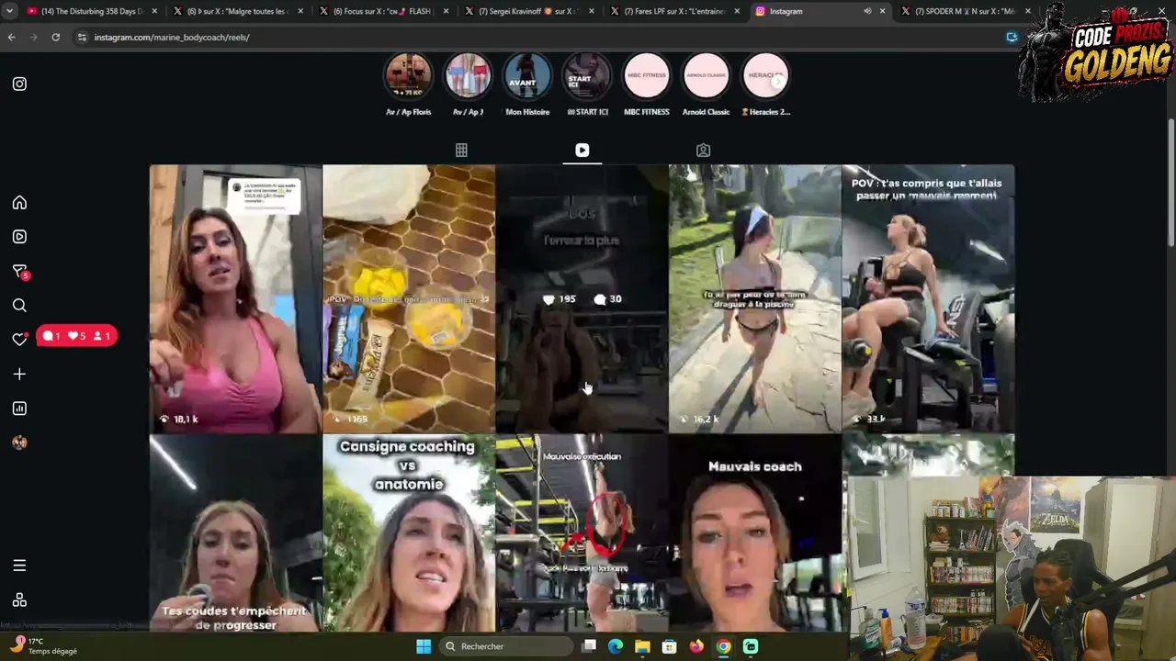Reload the Instagram page

[56, 37]
